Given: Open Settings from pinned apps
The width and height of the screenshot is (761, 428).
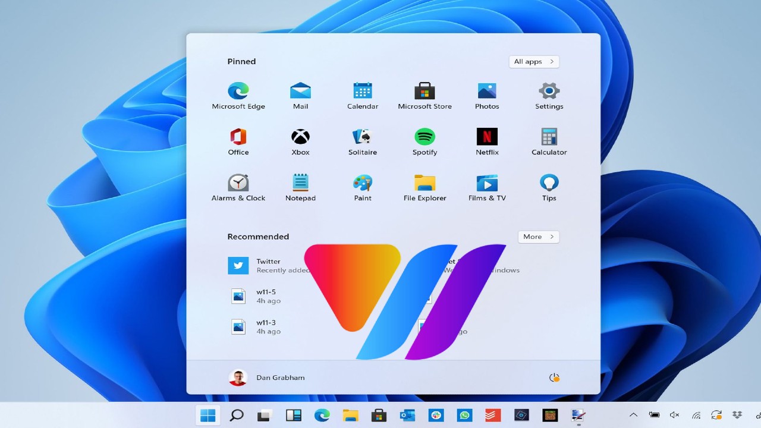Looking at the screenshot, I should [x=549, y=96].
